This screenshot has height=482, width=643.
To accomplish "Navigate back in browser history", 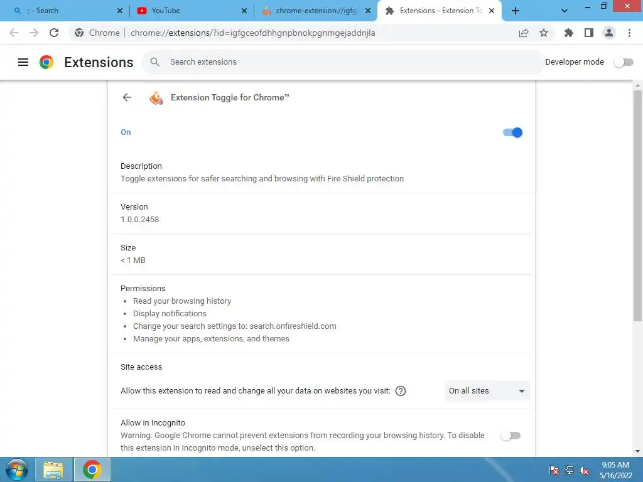I will pos(14,33).
